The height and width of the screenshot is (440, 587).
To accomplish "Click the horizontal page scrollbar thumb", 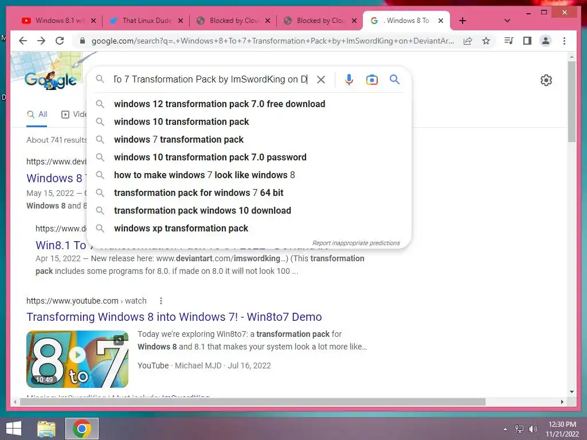I will (253, 402).
